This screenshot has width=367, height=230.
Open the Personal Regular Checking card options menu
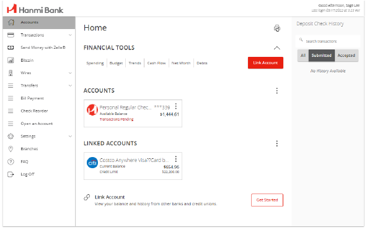[x=176, y=106]
